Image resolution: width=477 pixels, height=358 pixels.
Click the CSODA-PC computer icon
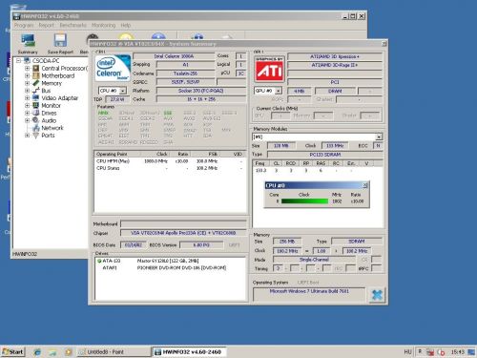[28, 61]
